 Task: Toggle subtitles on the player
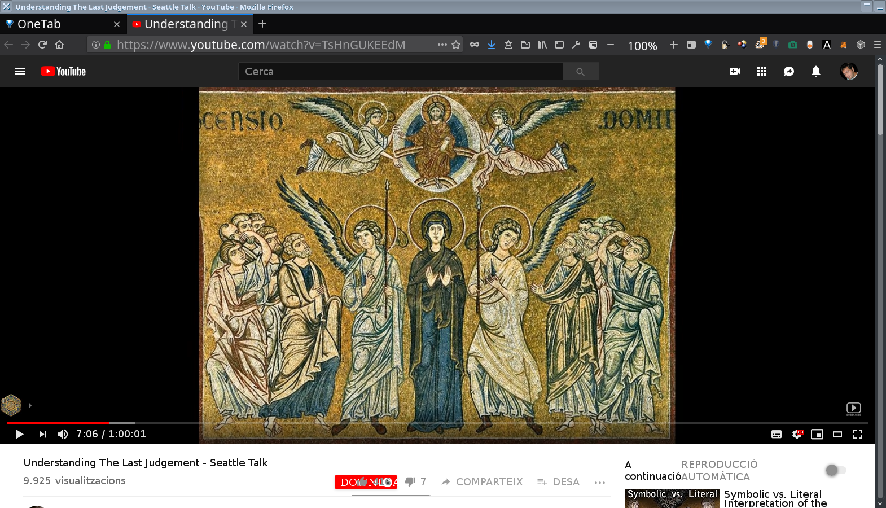point(777,434)
